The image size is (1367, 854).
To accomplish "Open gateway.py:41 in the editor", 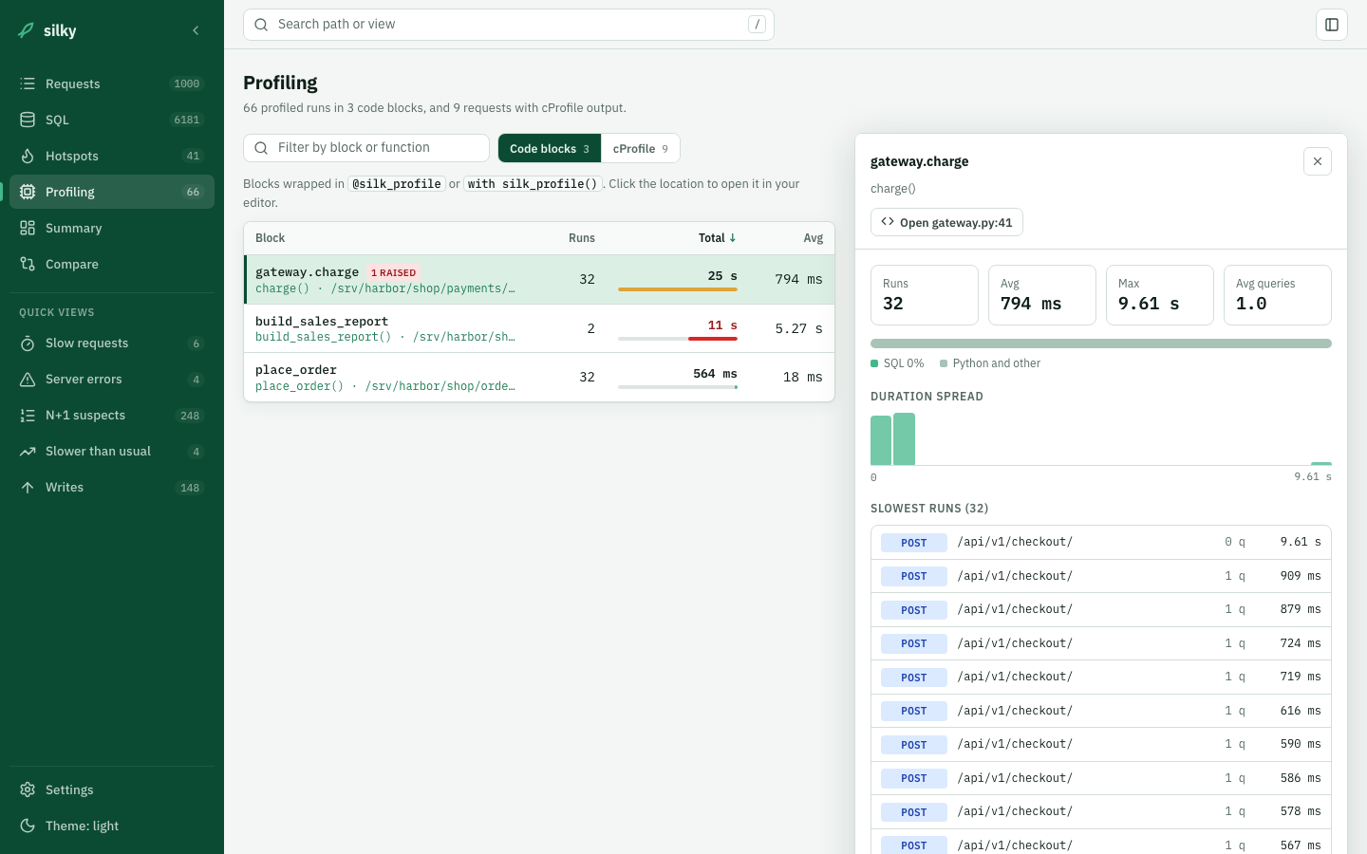I will [x=946, y=222].
